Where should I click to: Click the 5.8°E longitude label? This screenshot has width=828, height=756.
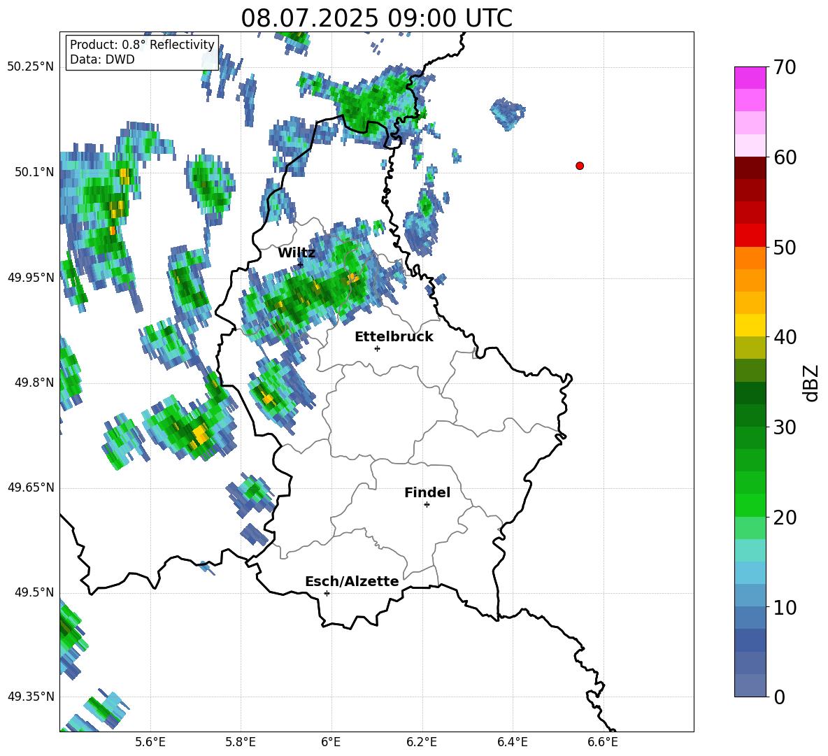(x=241, y=742)
